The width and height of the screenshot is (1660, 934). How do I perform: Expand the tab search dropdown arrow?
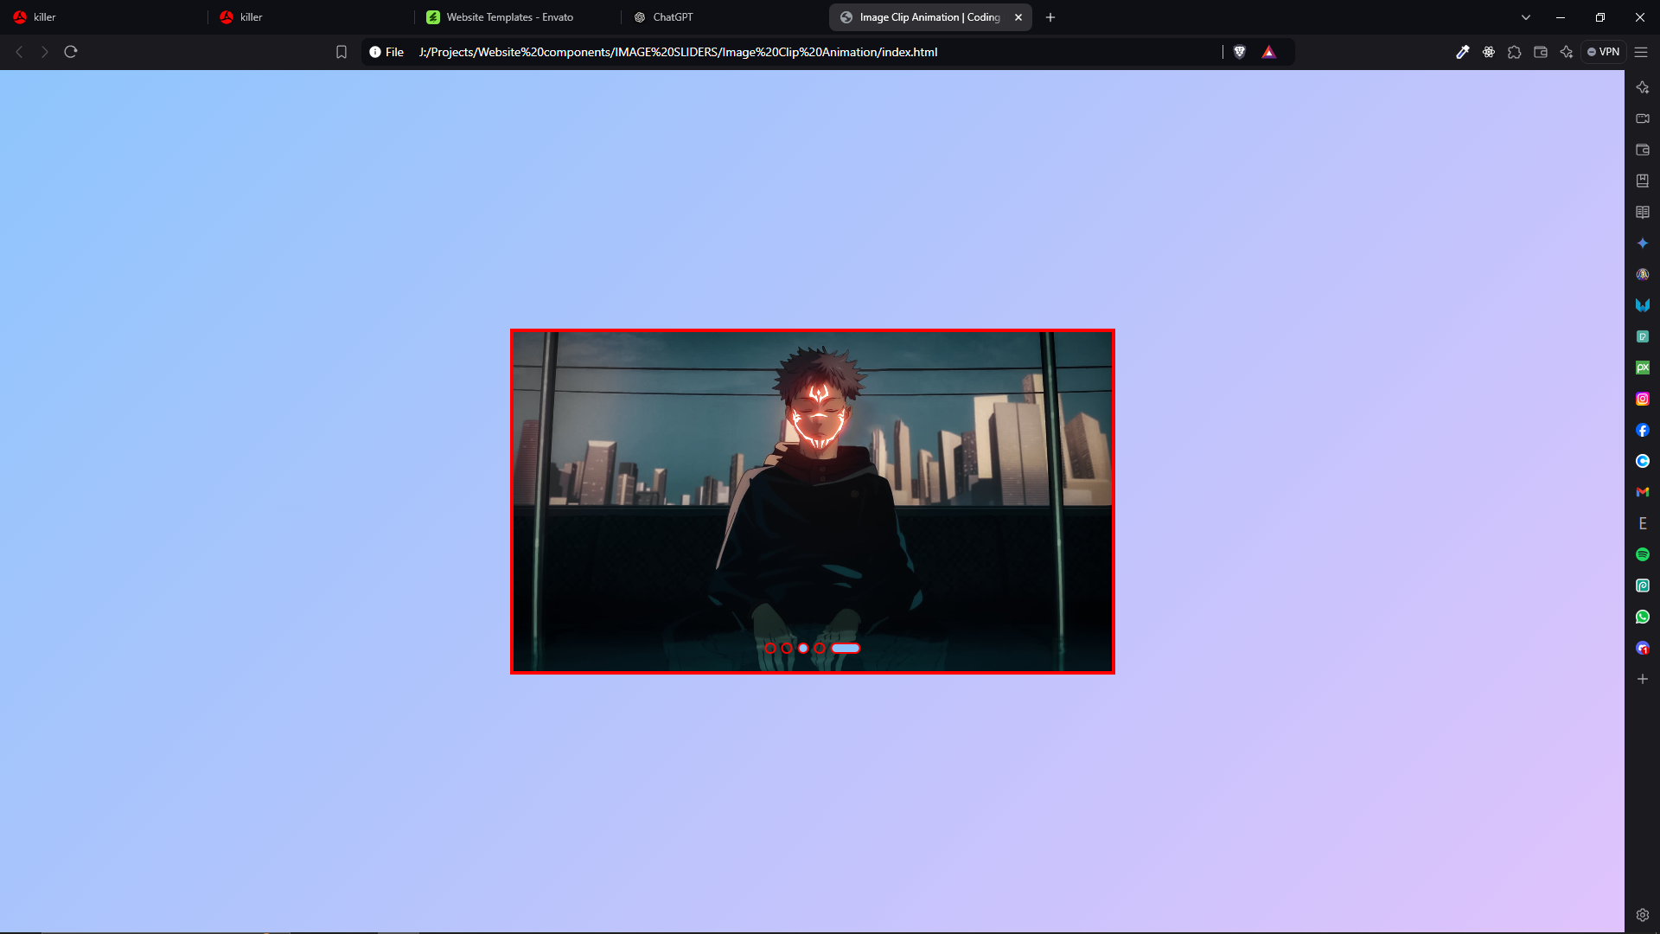coord(1526,17)
